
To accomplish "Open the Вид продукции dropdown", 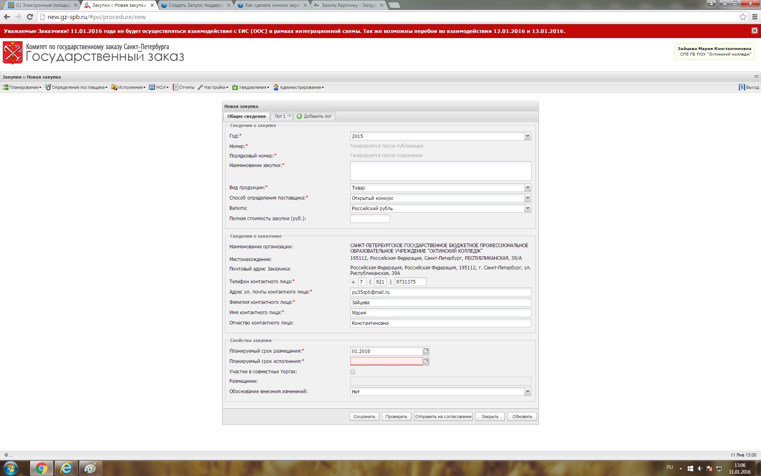I will tap(528, 188).
